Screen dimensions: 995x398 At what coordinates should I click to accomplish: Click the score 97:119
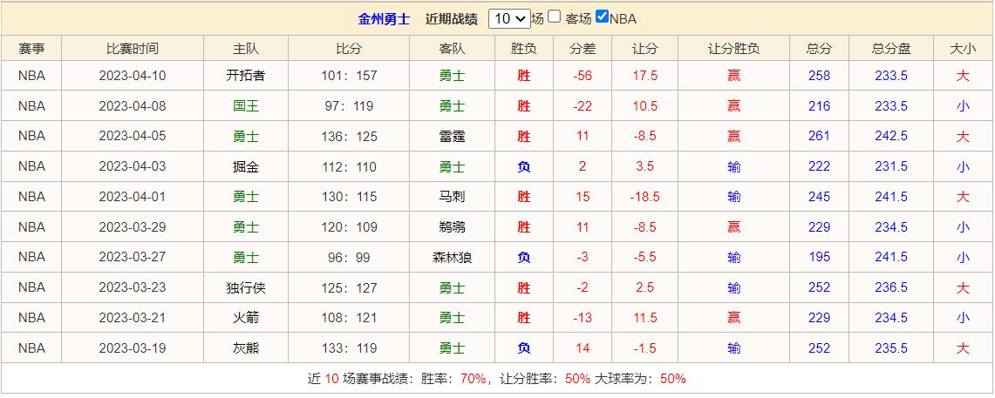click(x=350, y=106)
